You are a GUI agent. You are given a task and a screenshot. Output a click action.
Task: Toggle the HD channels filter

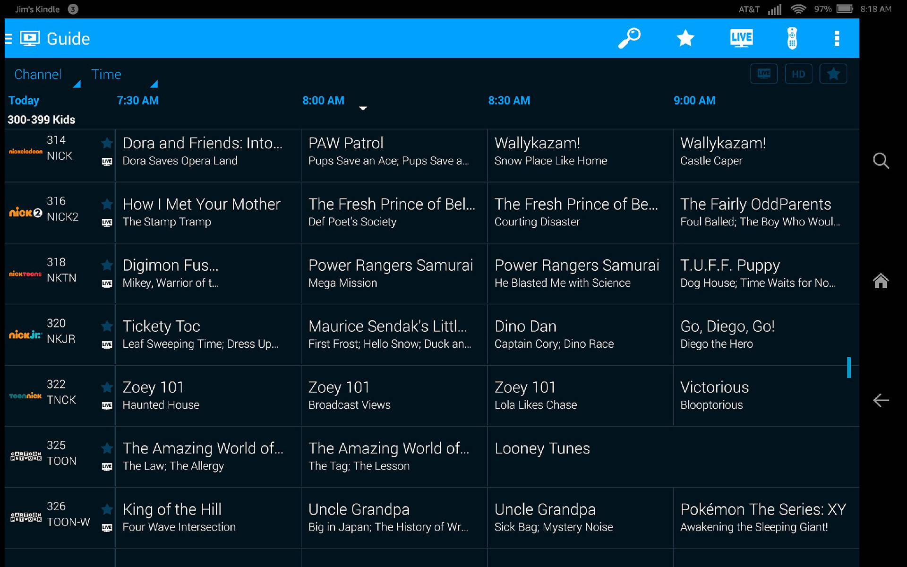tap(798, 74)
